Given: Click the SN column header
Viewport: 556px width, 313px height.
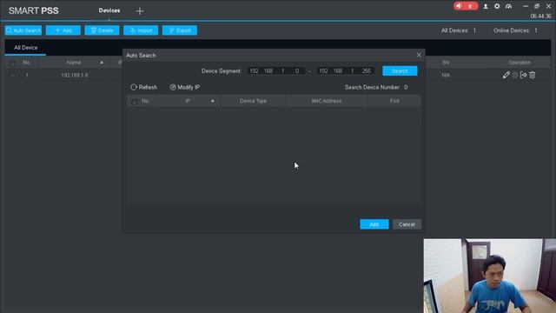Looking at the screenshot, I should 446,63.
